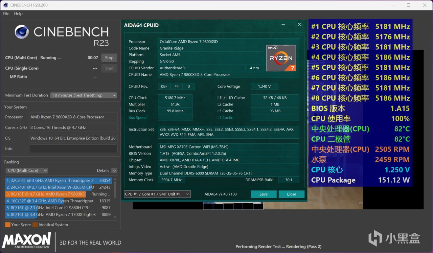Open the CPU (Multi Core) ranking dropdown
Image resolution: width=433 pixels, height=253 pixels.
pyautogui.click(x=27, y=170)
